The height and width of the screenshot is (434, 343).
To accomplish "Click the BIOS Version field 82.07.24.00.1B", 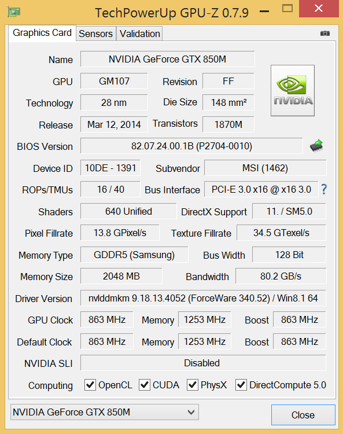I will coord(191,146).
